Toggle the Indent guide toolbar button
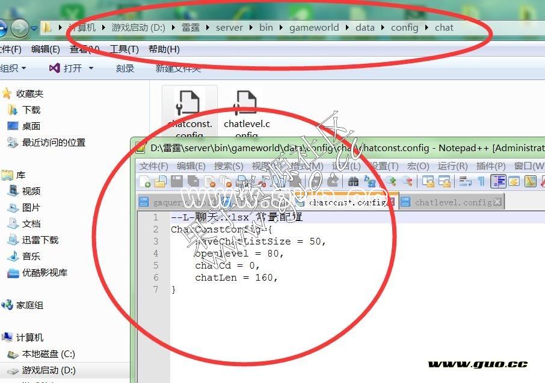Viewport: 545px width, 383px height. click(498, 181)
